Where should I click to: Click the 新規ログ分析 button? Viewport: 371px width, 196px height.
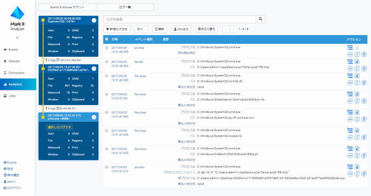117,29
